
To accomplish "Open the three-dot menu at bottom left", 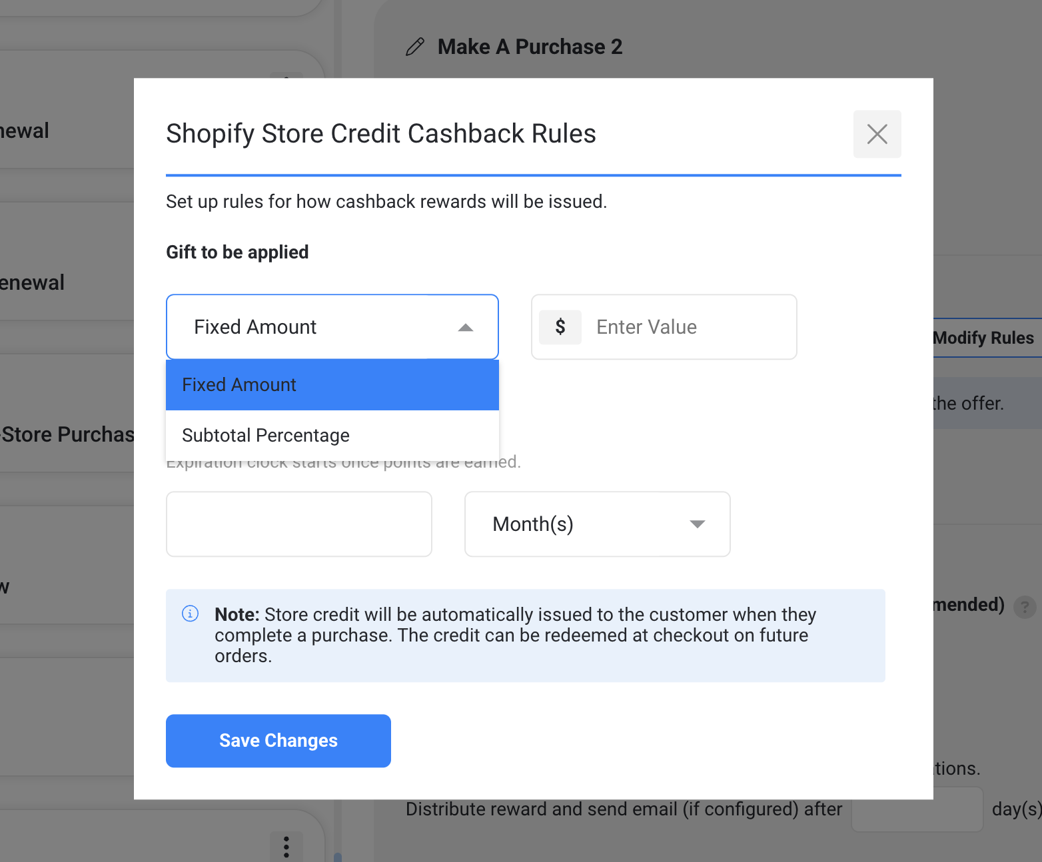I will click(x=286, y=846).
